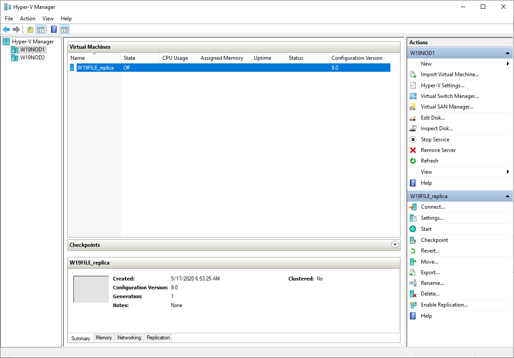Collapse the W19FILE_replica actions section arrow
Image resolution: width=514 pixels, height=358 pixels.
(507, 196)
